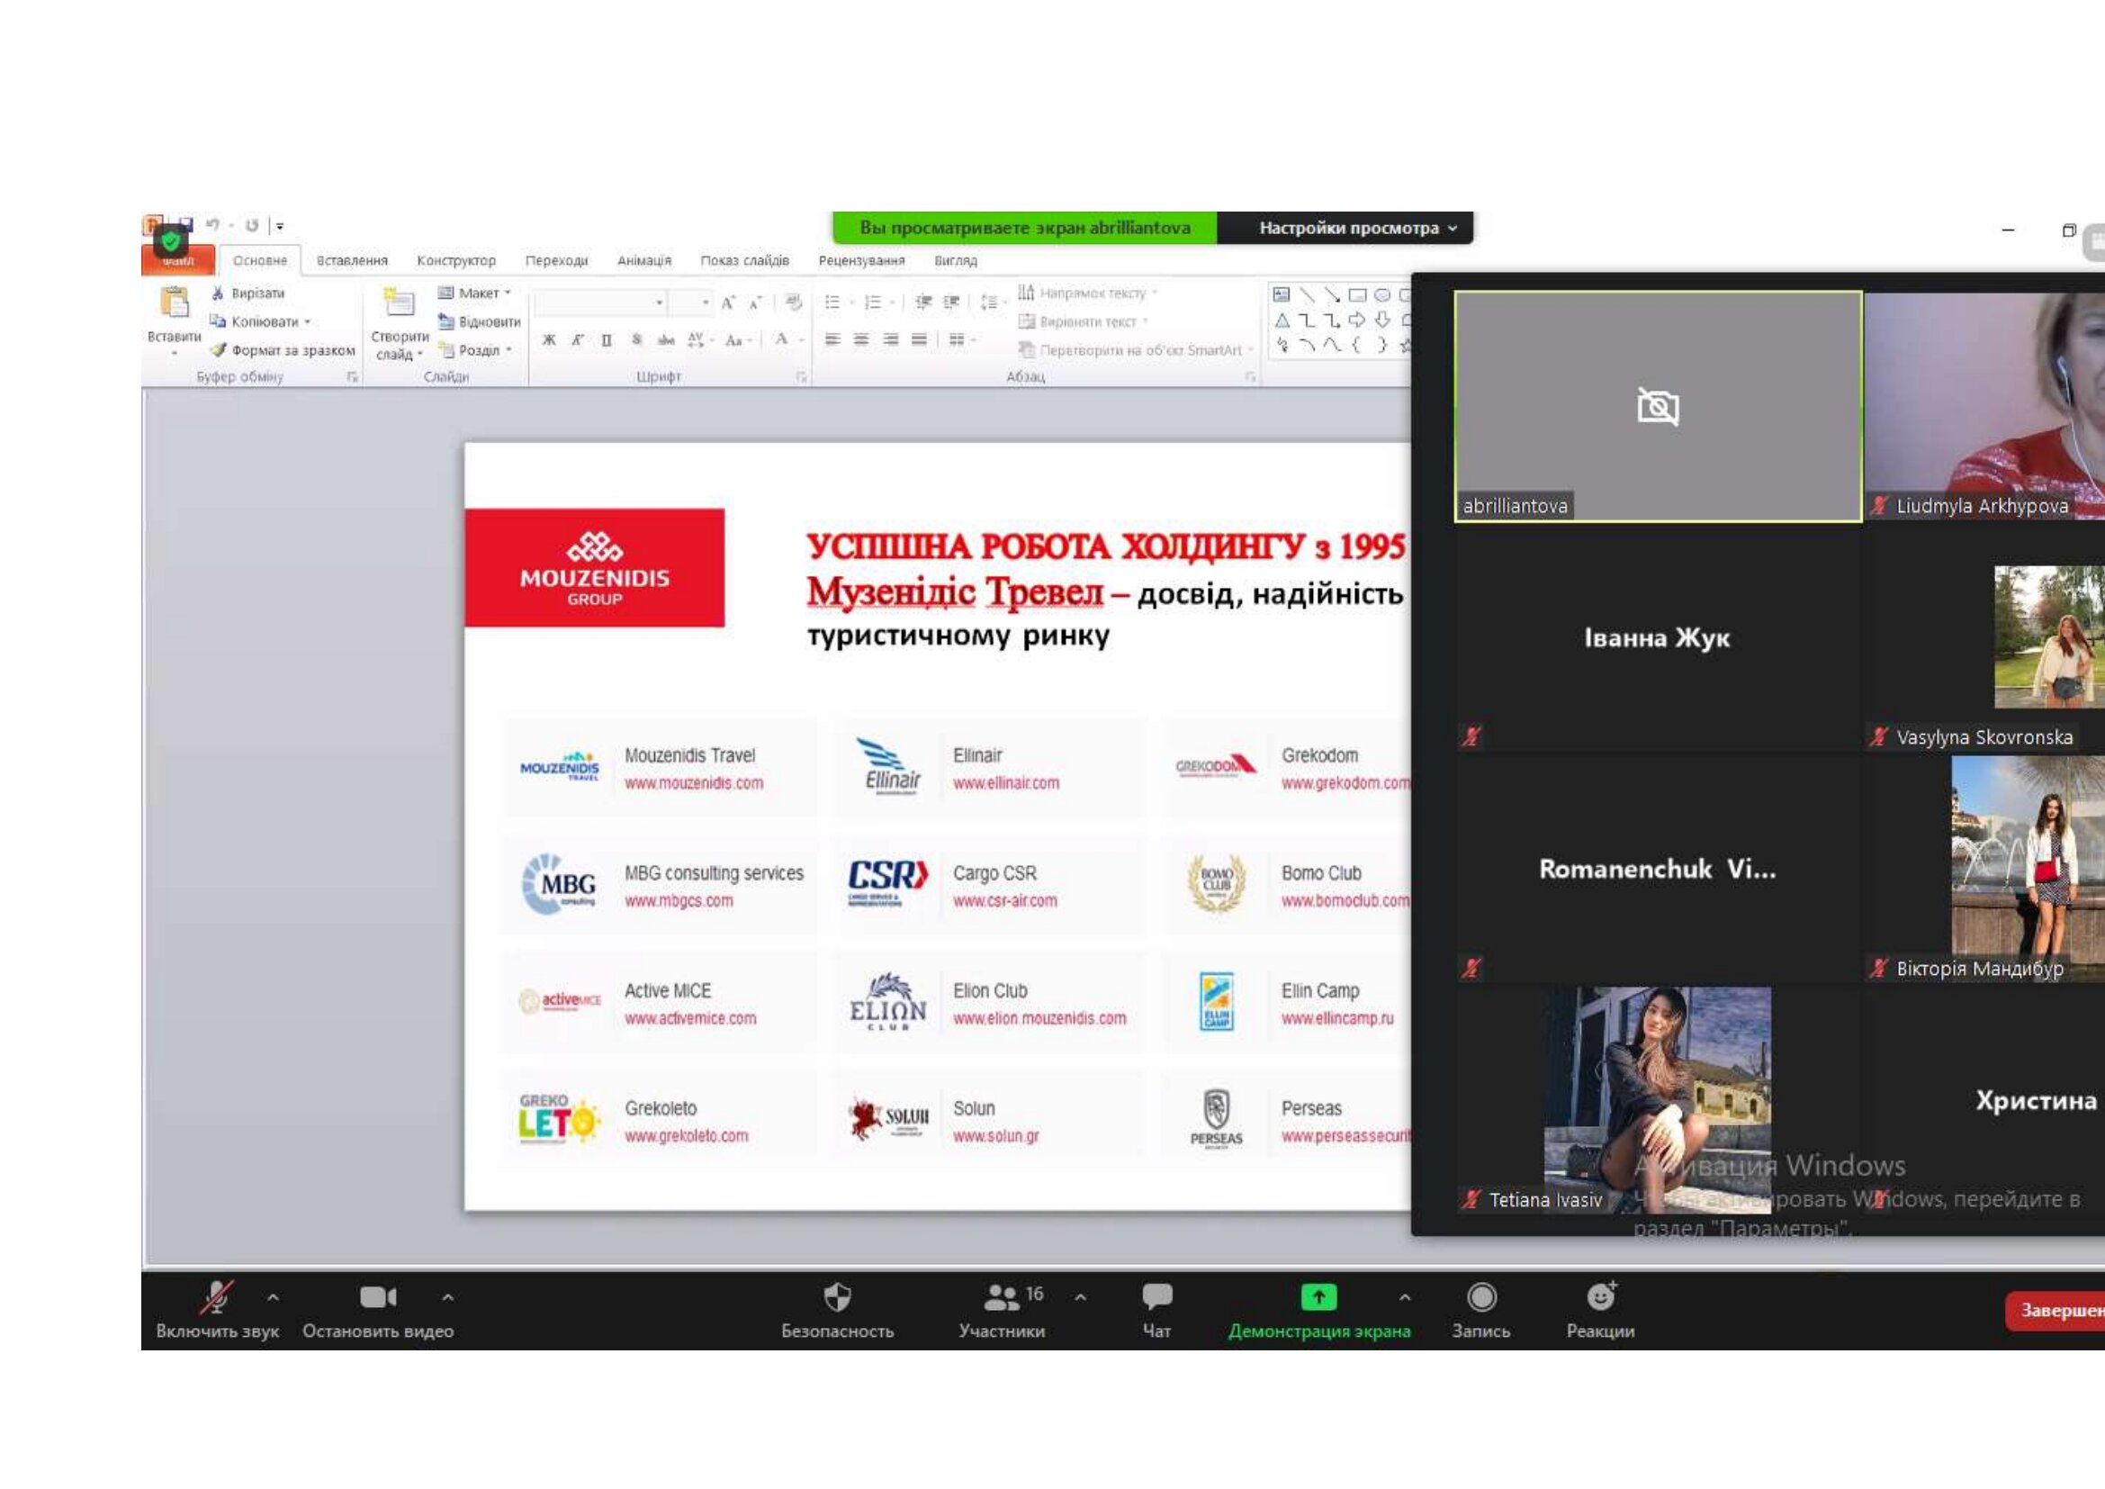Open the Конструктор ribbon tab
2105x1489 pixels.
pos(455,260)
